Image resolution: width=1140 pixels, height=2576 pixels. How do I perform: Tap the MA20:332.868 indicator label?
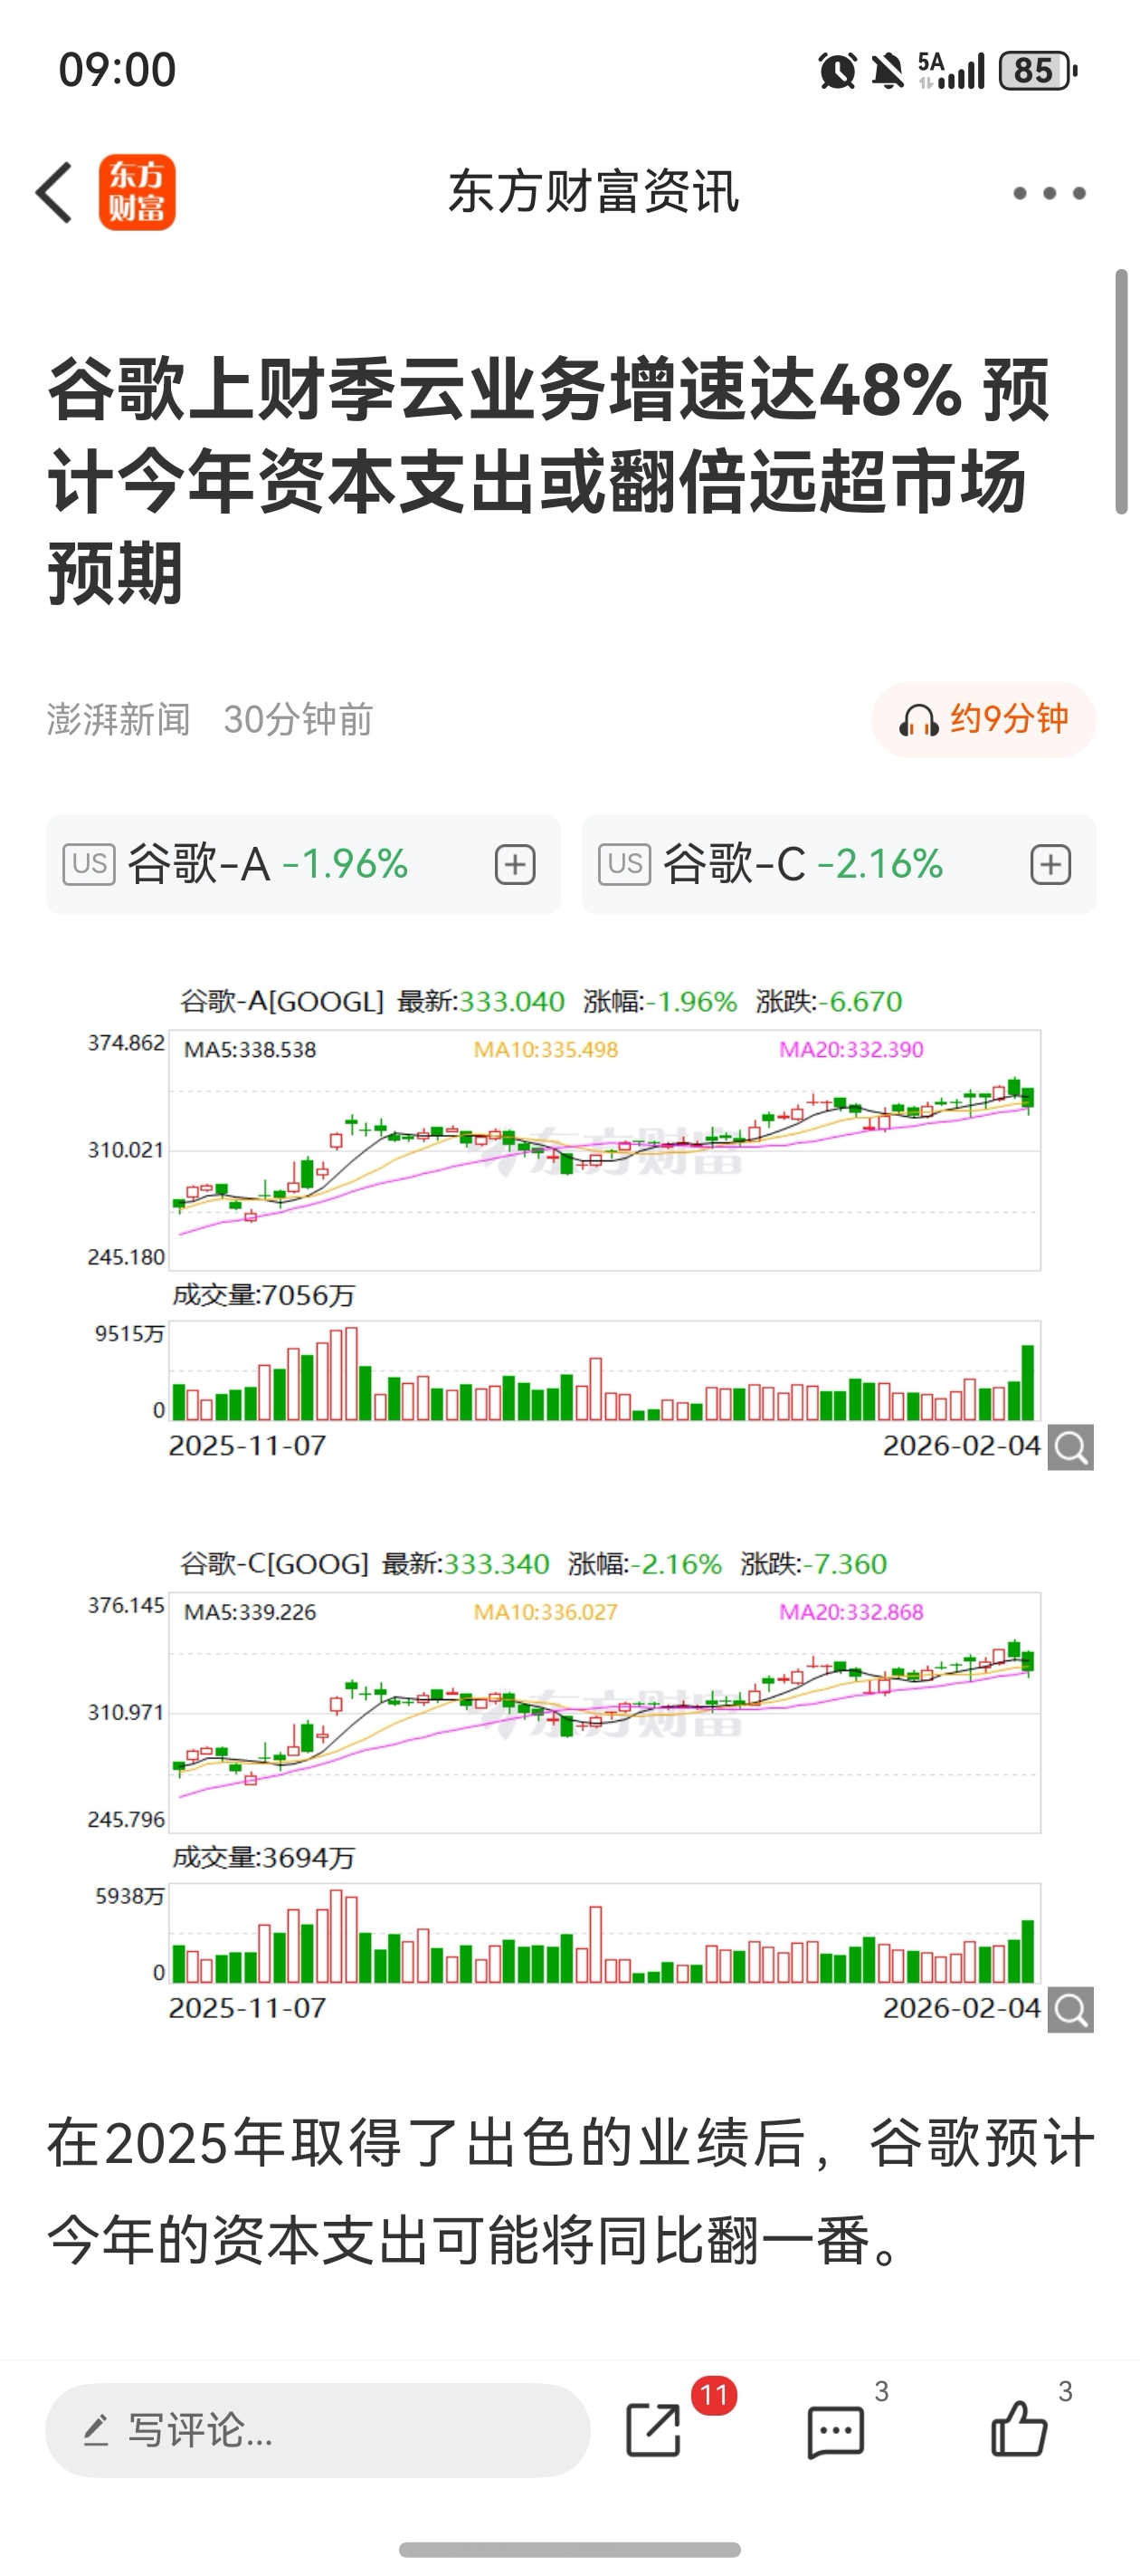click(851, 1612)
